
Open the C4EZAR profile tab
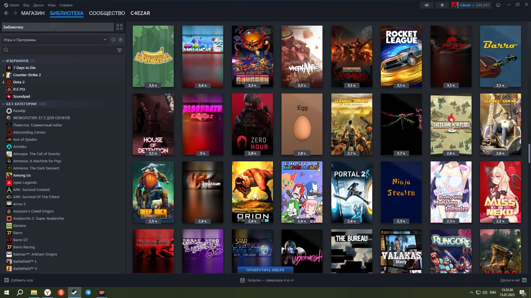140,13
